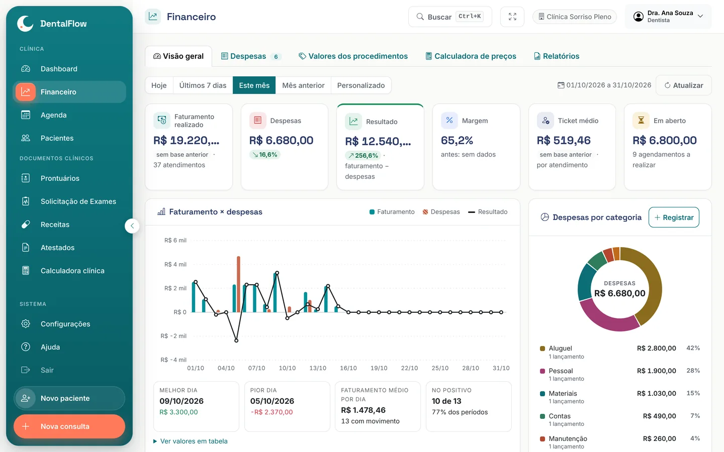The width and height of the screenshot is (724, 452).
Task: Click the Em aberto hourglass icon
Action: 641,121
